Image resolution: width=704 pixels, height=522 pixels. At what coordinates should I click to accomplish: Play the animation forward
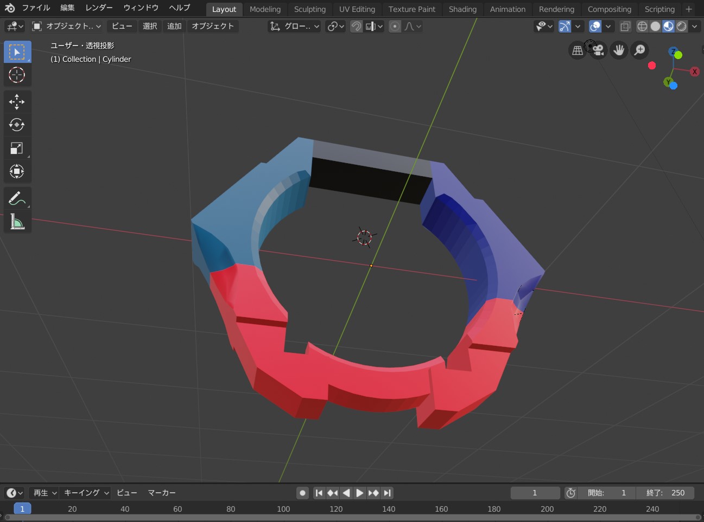(360, 493)
